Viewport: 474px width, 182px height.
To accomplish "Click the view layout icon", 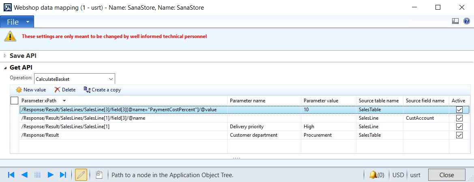I will [455, 21].
